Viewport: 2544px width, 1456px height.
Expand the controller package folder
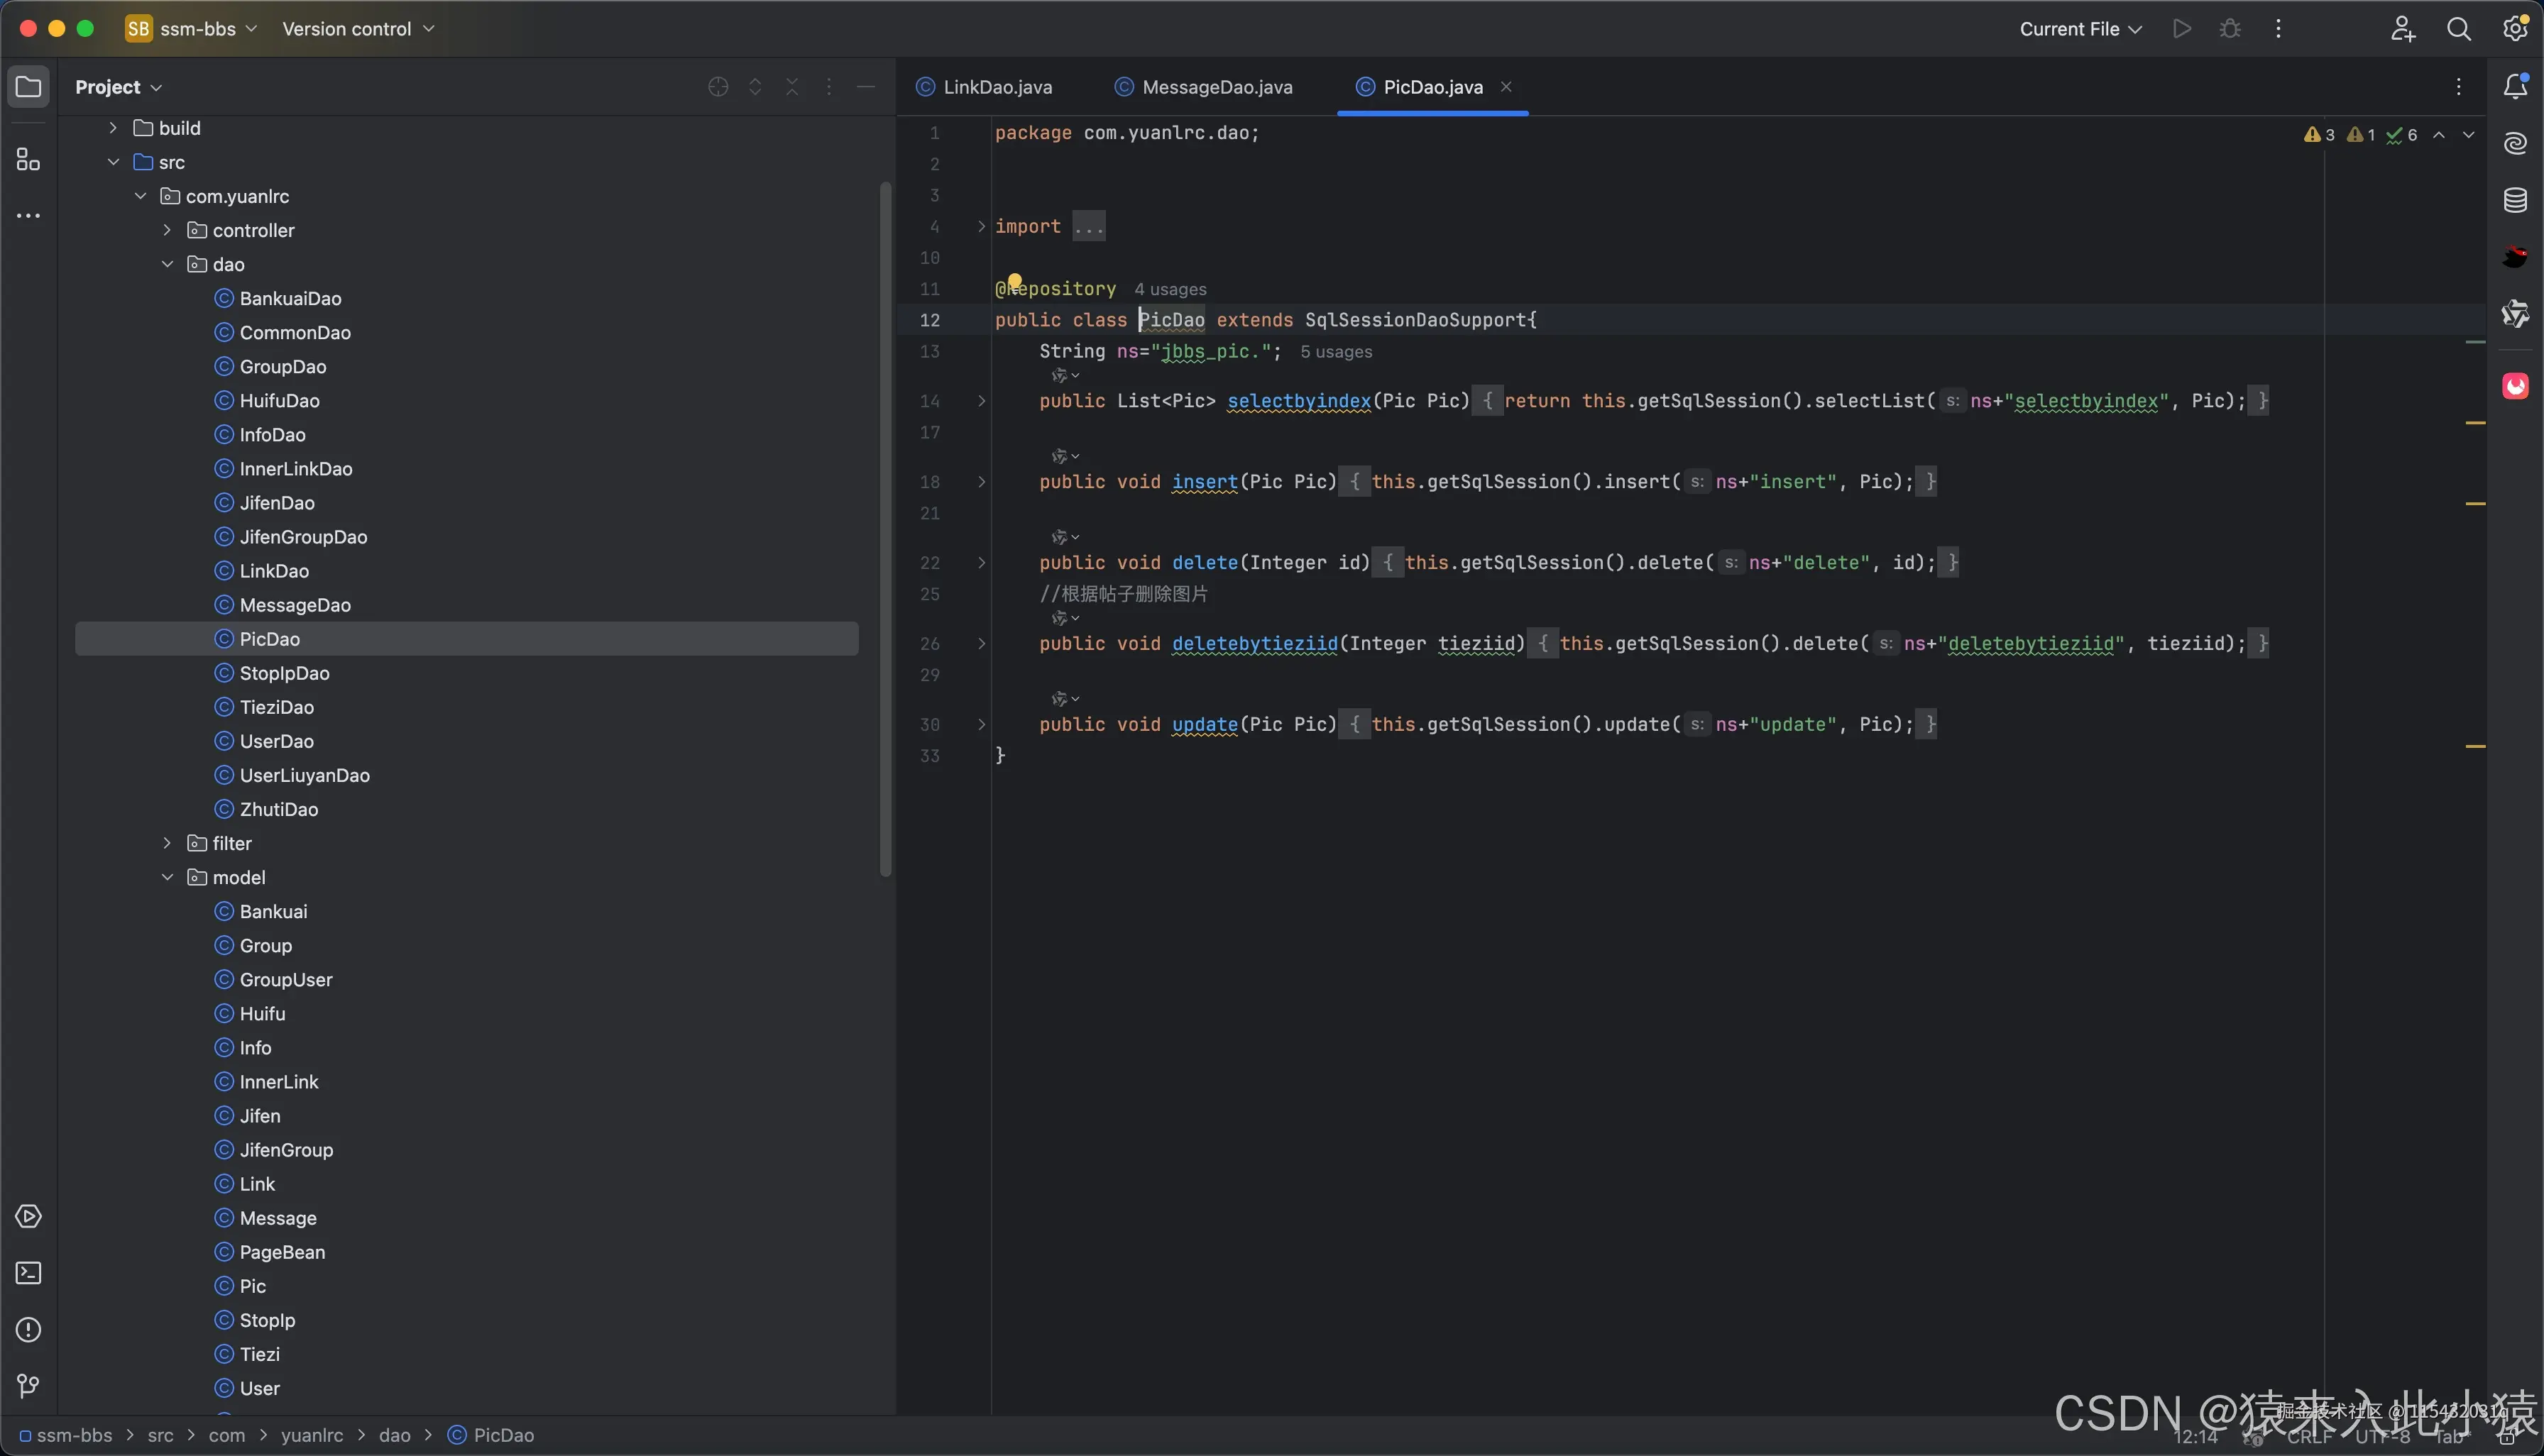[167, 230]
